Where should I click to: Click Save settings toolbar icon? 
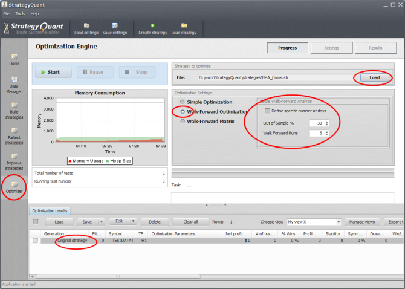coord(115,29)
